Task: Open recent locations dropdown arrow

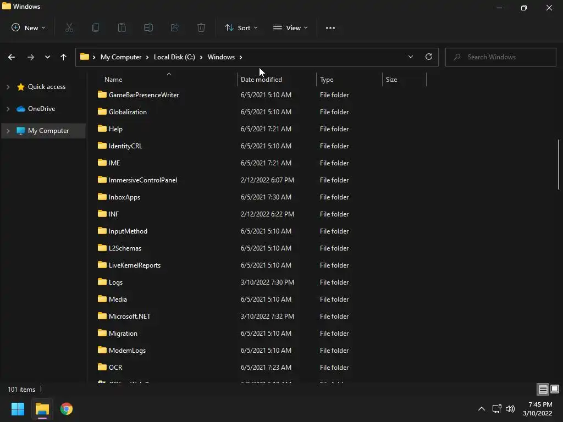Action: (47, 57)
